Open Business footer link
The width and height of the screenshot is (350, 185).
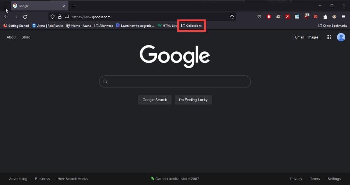click(42, 179)
